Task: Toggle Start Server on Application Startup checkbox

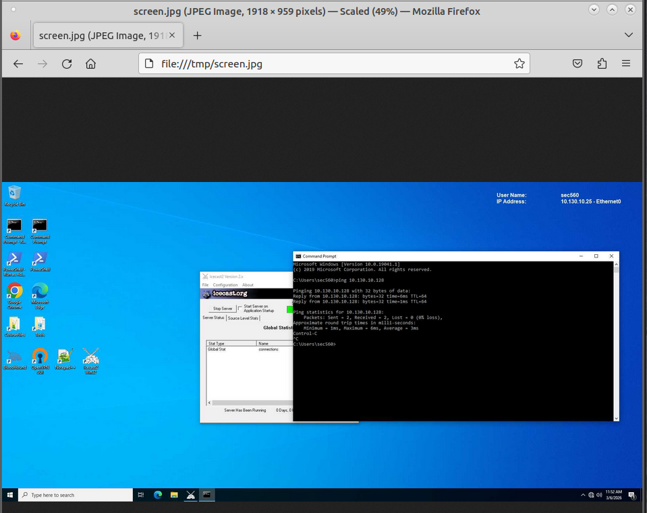Action: [240, 308]
